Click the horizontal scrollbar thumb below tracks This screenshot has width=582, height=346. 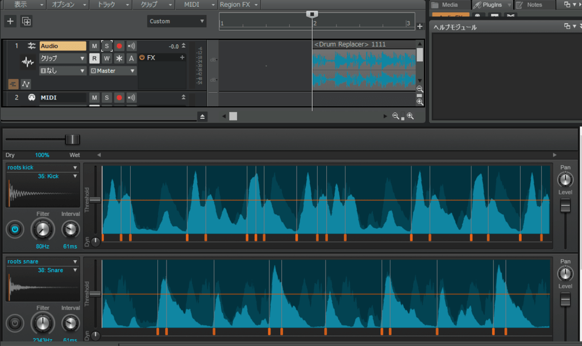coord(233,116)
